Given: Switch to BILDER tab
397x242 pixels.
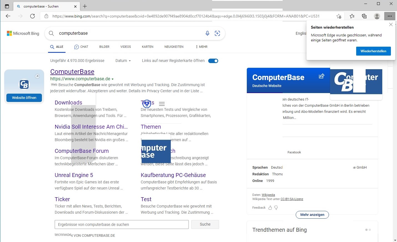Looking at the screenshot, I should coord(104,47).
